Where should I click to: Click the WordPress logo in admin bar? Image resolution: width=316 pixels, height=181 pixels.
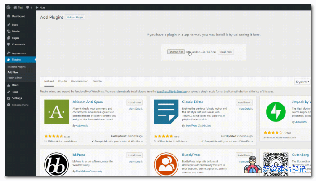click(x=9, y=8)
